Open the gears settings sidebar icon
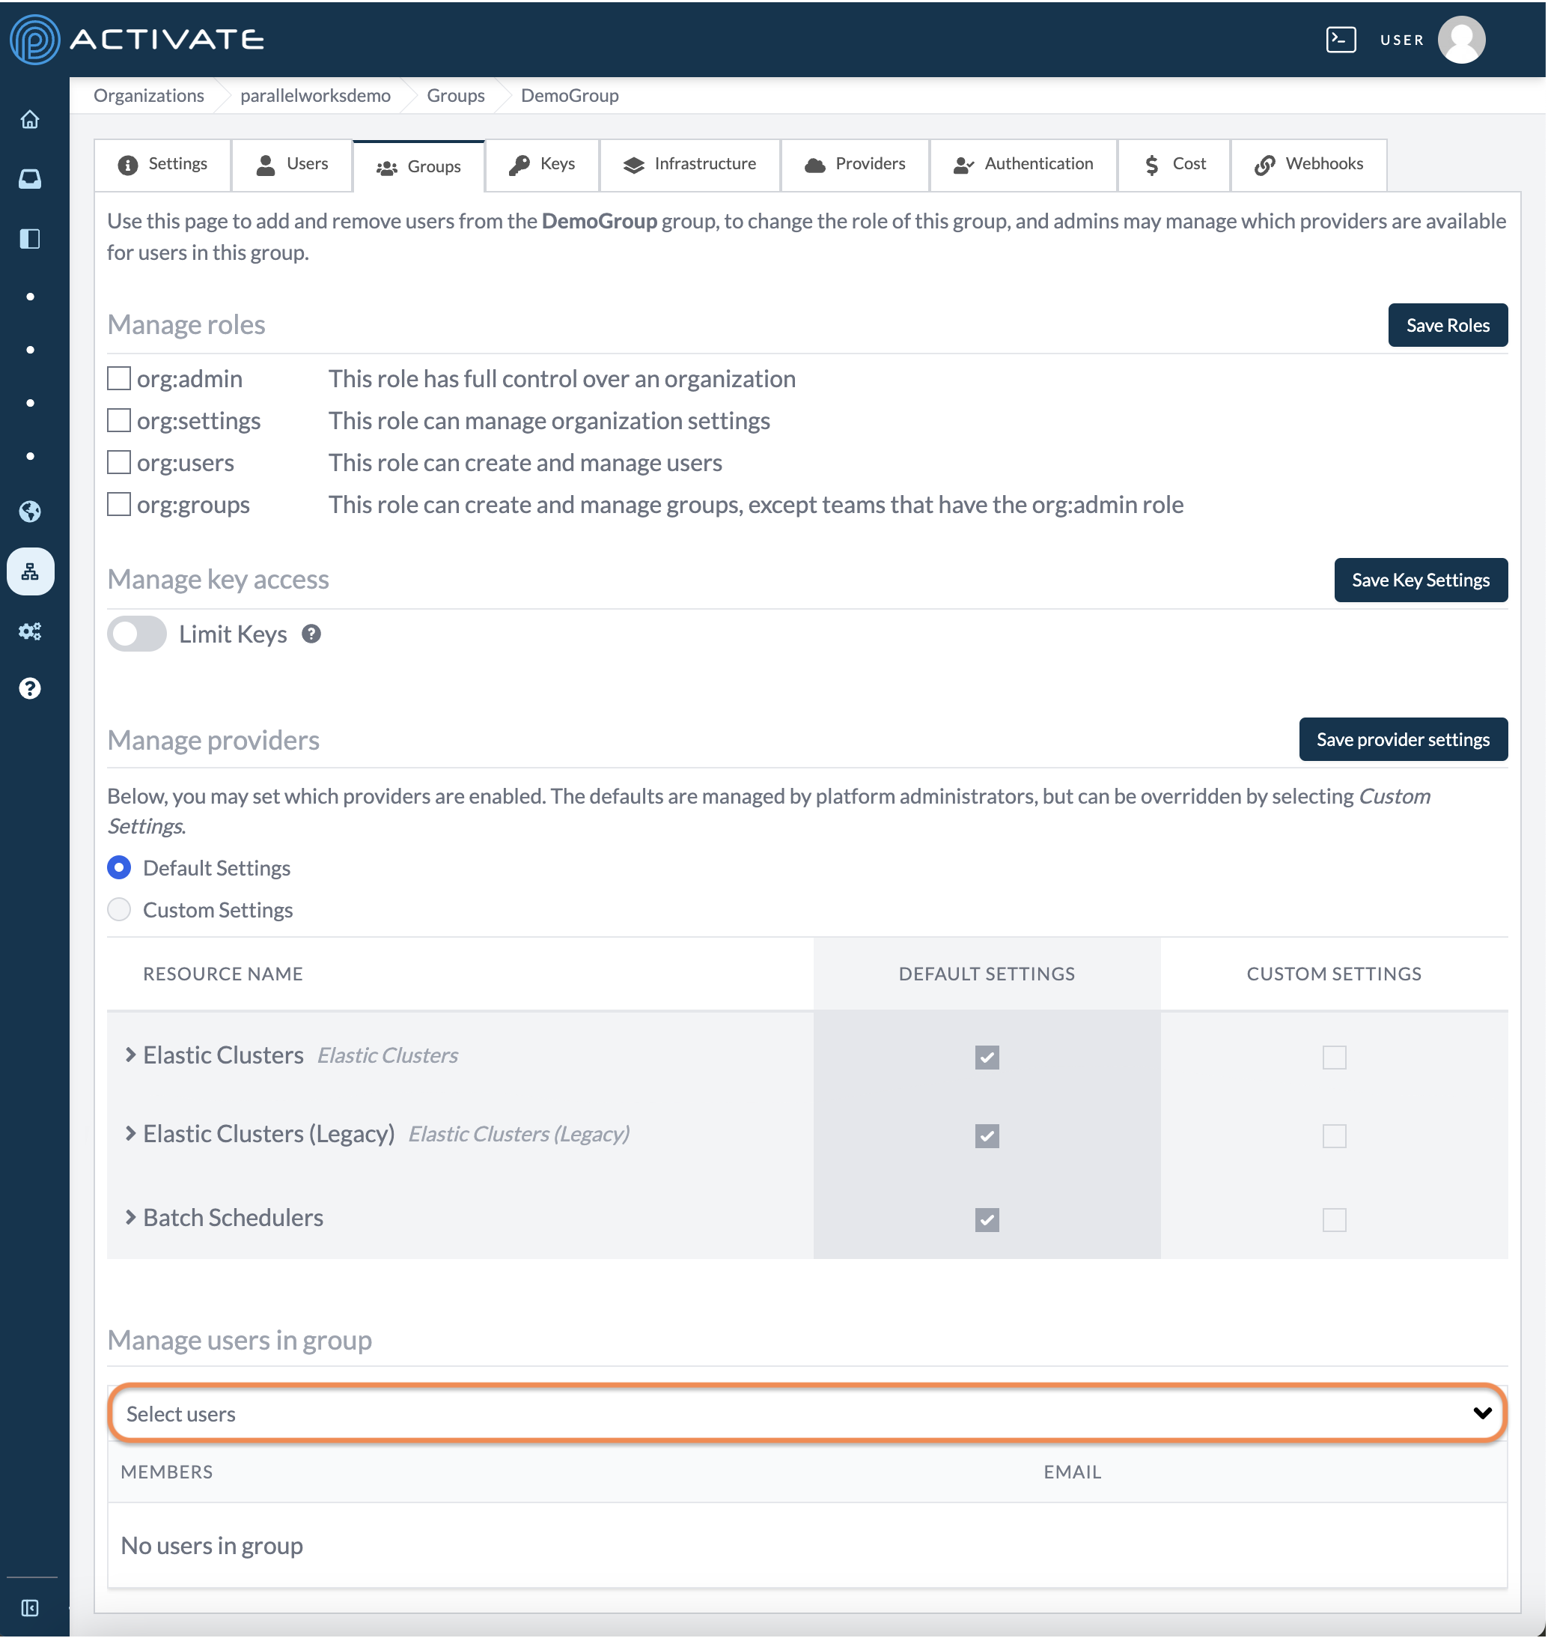This screenshot has height=1638, width=1548. click(x=30, y=631)
